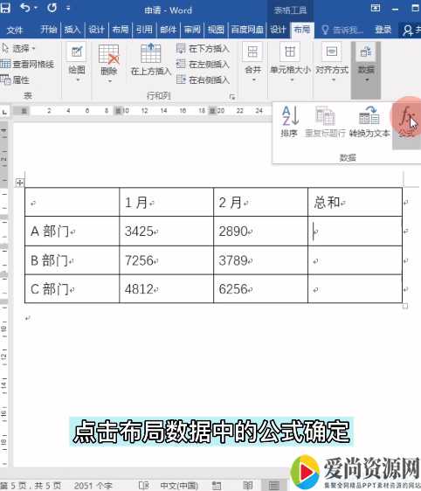421x491 pixels.
Task: Click the 重复标题行 repeat header rows icon
Action: click(x=325, y=121)
